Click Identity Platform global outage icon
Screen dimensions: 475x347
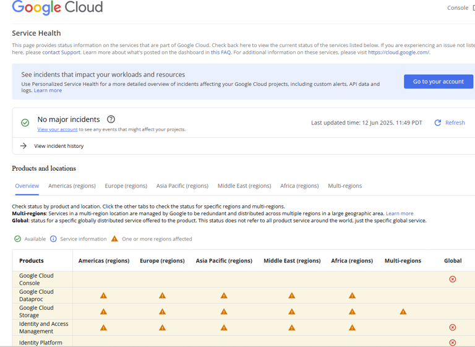(453, 343)
